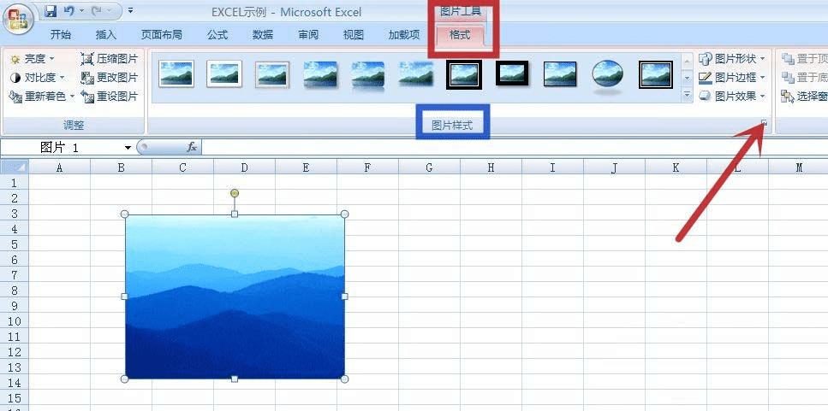This screenshot has width=828, height=411.
Task: Apply the fourth picture style with shadow
Action: (x=320, y=75)
